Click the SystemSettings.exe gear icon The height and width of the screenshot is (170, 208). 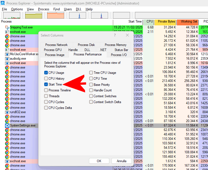[7, 125]
